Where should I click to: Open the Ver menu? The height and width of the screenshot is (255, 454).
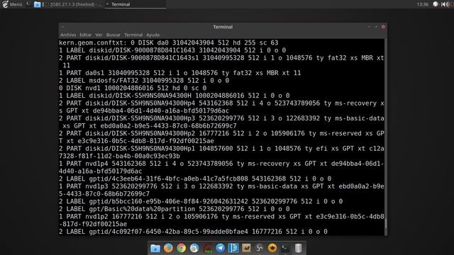[99, 35]
